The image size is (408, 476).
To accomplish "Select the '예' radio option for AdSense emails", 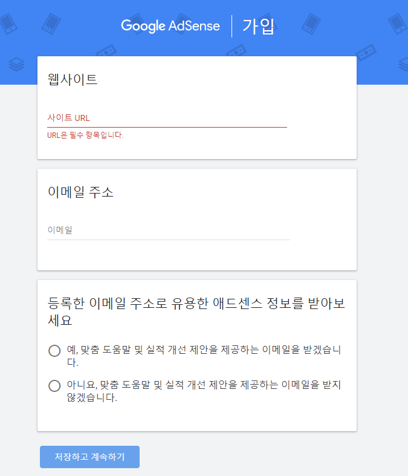I will [54, 351].
